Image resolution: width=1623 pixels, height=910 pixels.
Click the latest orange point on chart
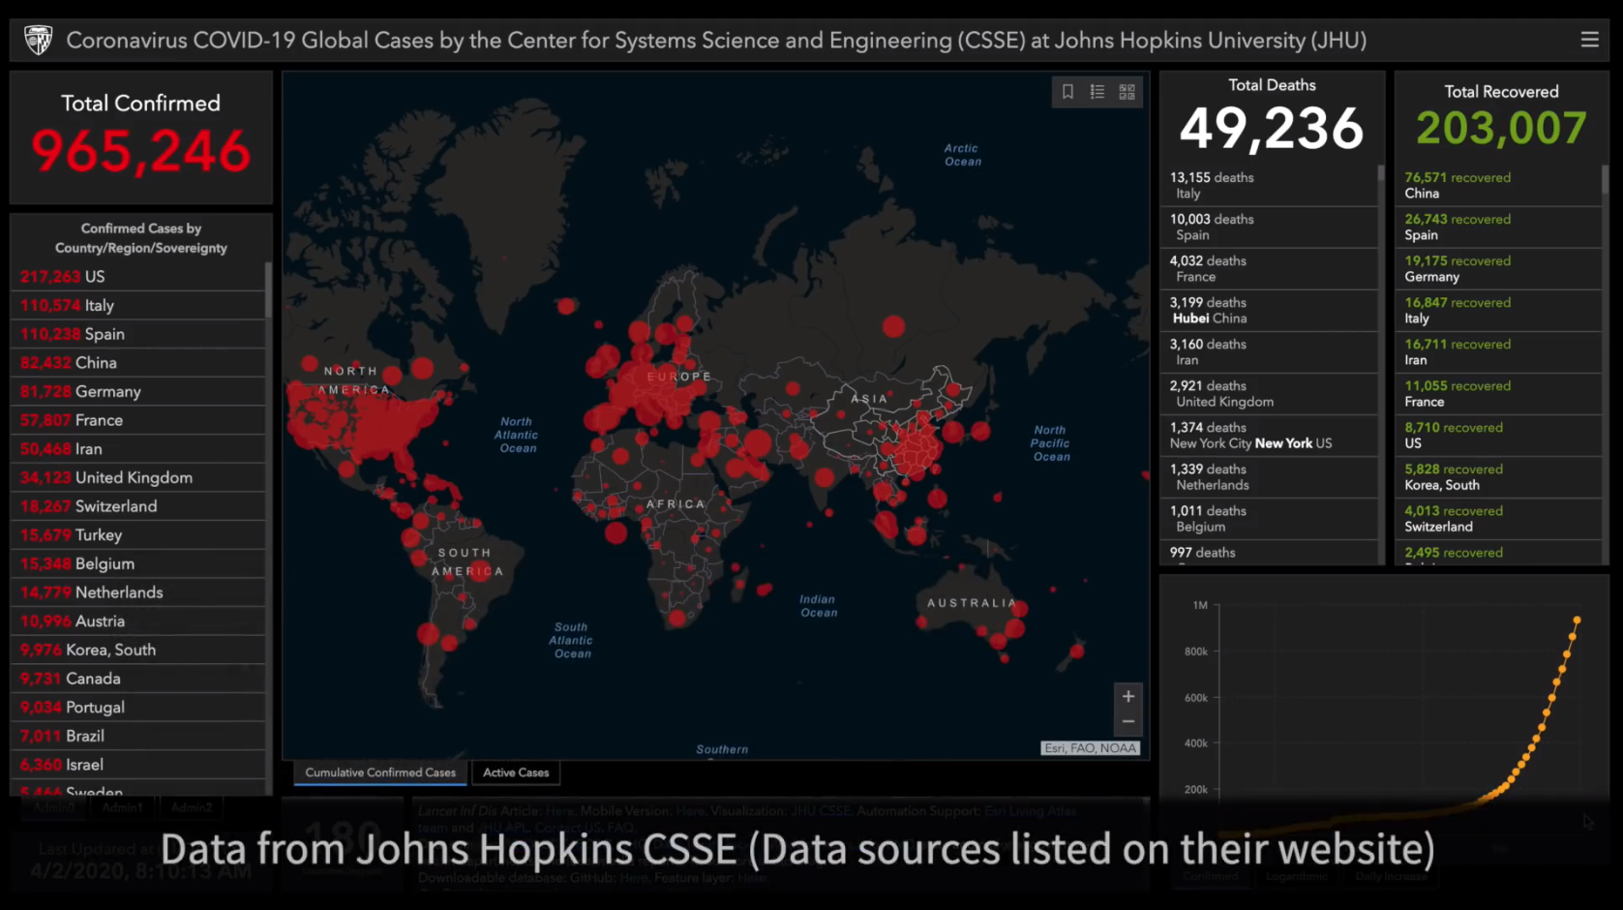1577,620
